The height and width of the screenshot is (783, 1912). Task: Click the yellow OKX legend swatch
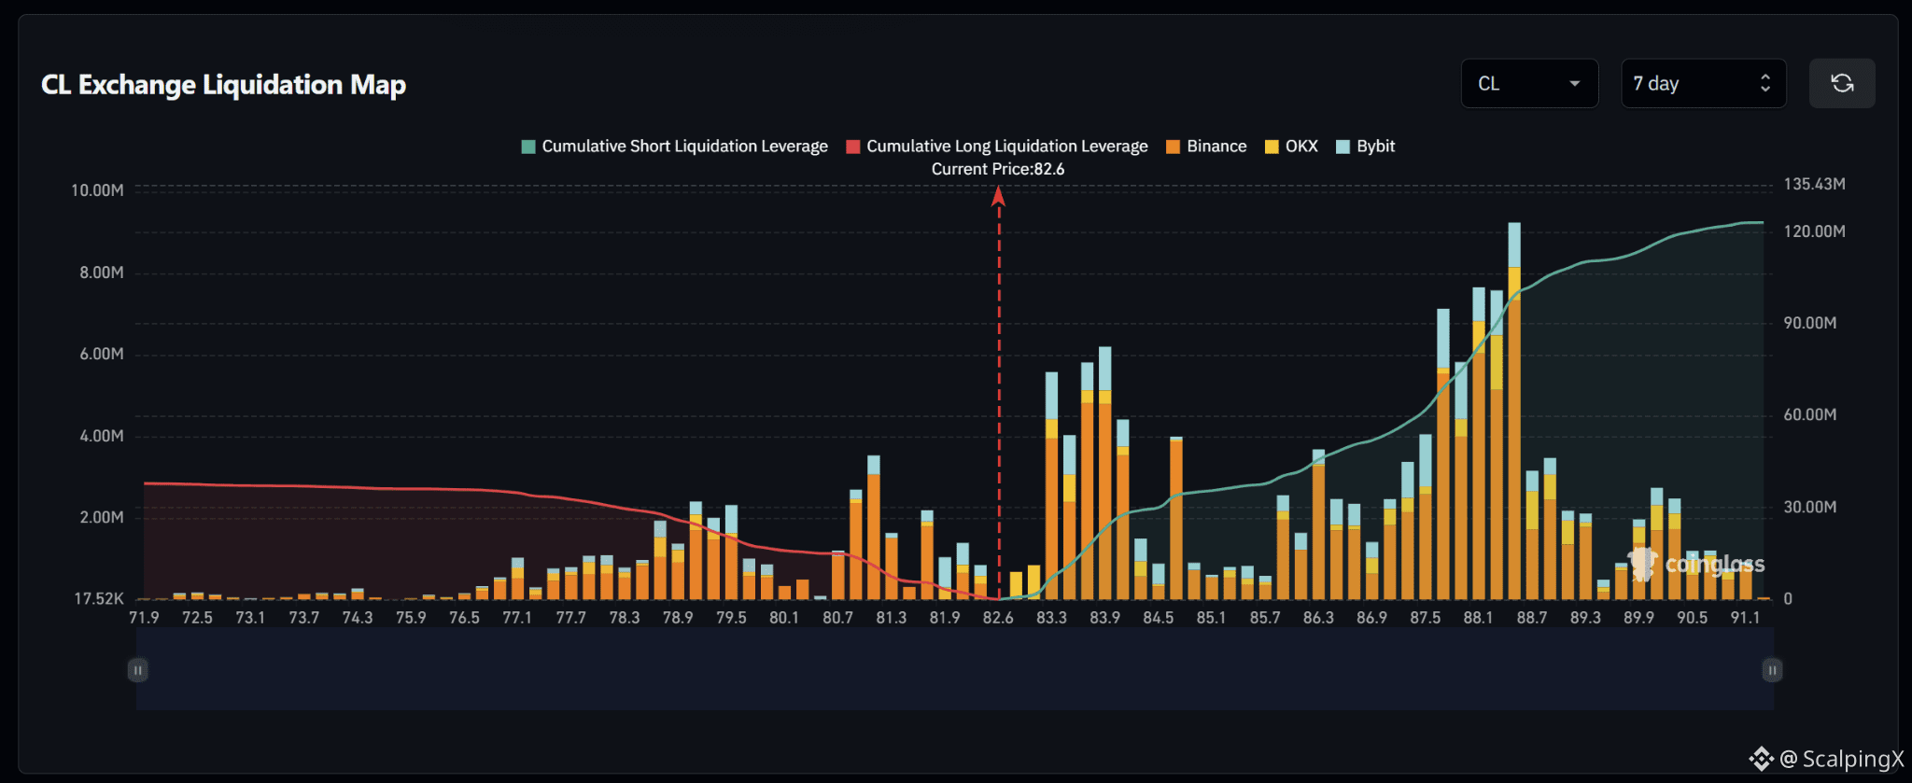pyautogui.click(x=1272, y=147)
